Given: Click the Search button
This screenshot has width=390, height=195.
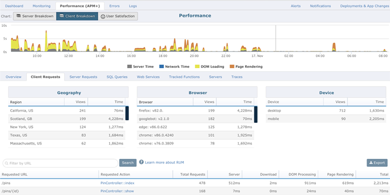Looking at the screenshot, I should click(128, 163).
